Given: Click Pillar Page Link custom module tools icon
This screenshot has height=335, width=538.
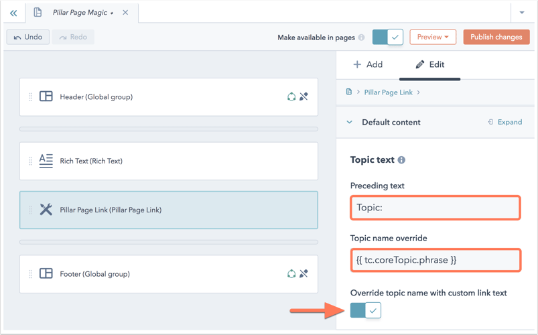Looking at the screenshot, I should [46, 209].
